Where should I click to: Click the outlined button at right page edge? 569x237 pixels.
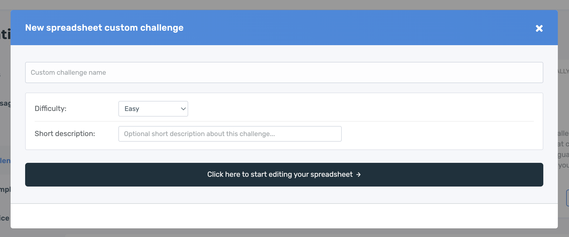point(568,198)
